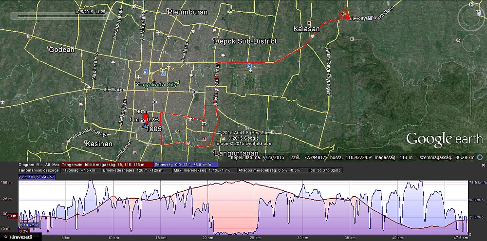The image size is (487, 241).
Task: Open the Túravezető tour guide expander
Action: 20,237
